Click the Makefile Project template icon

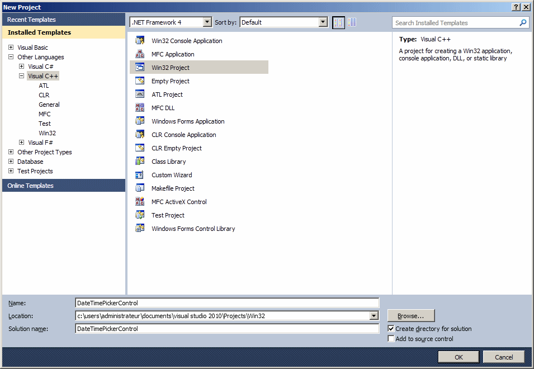click(140, 188)
